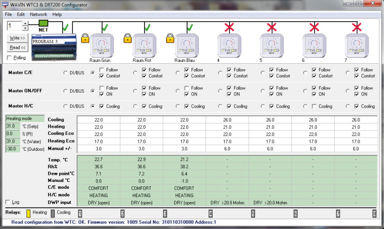Click the Manual +/- value 6.0 for thermostat 7
Viewport: 384px width, 229px height.
356,149
